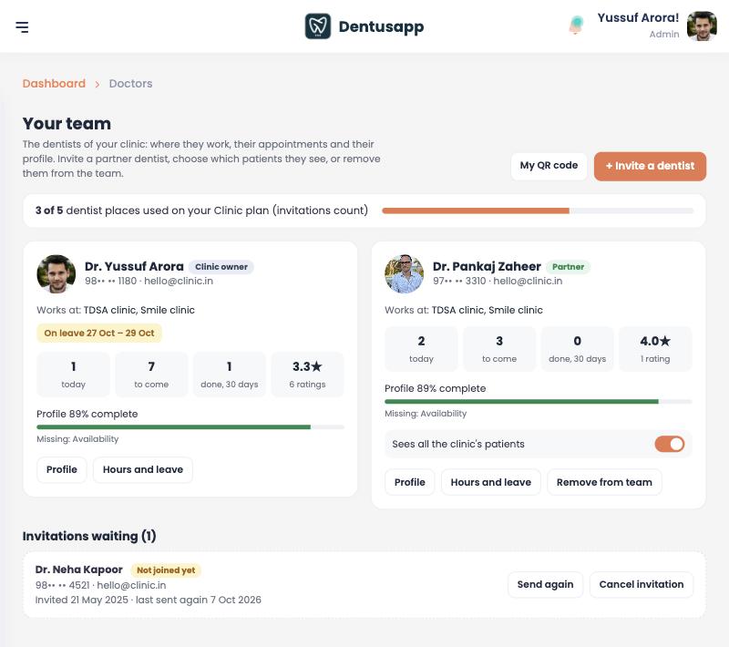Screen dimensions: 729x647
Task: Click Dr. Yussuf Arora's profile completion bar
Action: [x=190, y=427]
